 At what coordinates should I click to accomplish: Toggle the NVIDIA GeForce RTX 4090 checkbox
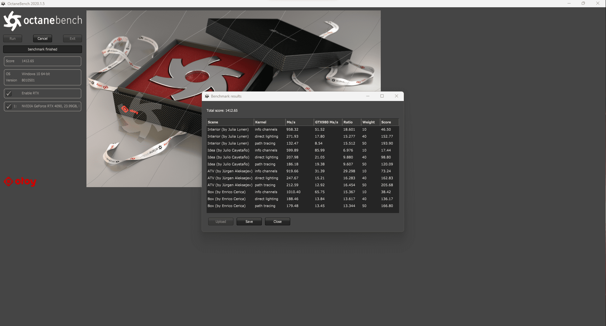click(x=9, y=106)
